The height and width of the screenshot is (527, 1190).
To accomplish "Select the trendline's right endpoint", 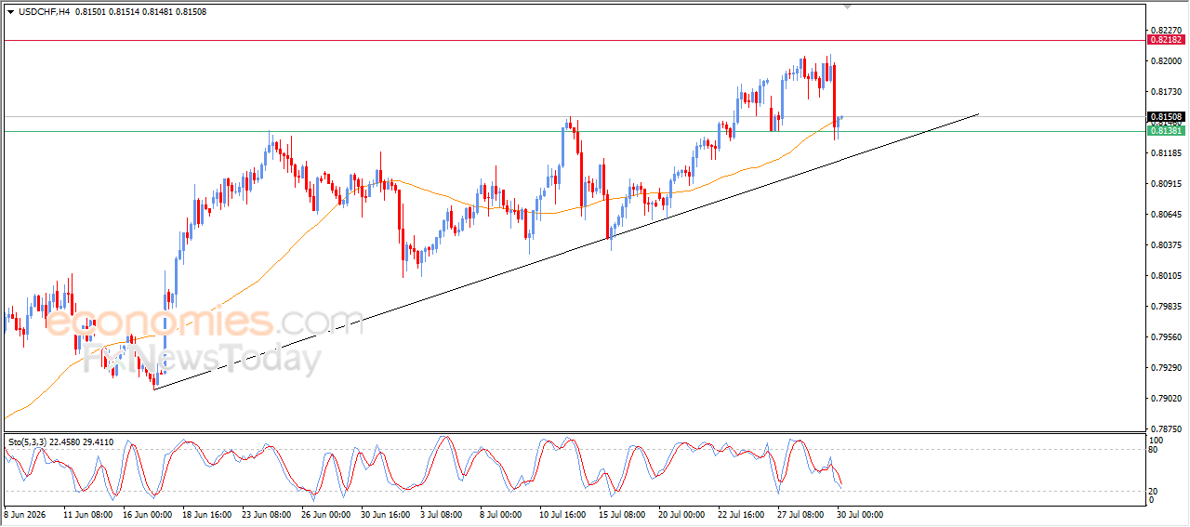I will (x=979, y=114).
